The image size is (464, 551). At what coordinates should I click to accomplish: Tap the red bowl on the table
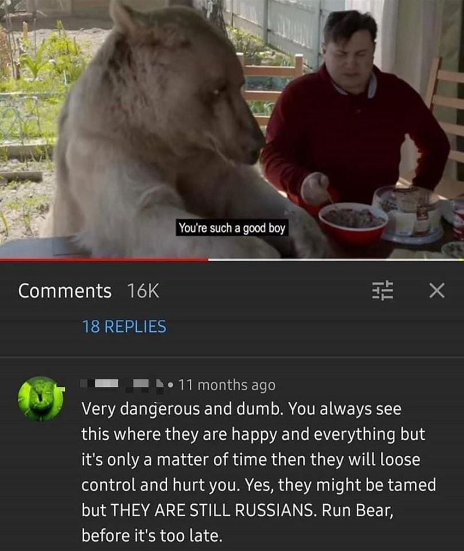coord(353,222)
